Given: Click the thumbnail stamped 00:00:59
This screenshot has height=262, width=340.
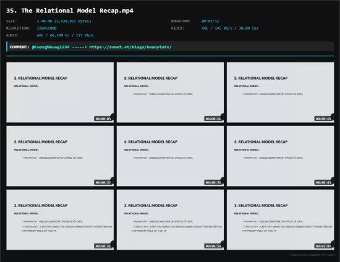Looking at the screenshot, I should tap(170, 220).
